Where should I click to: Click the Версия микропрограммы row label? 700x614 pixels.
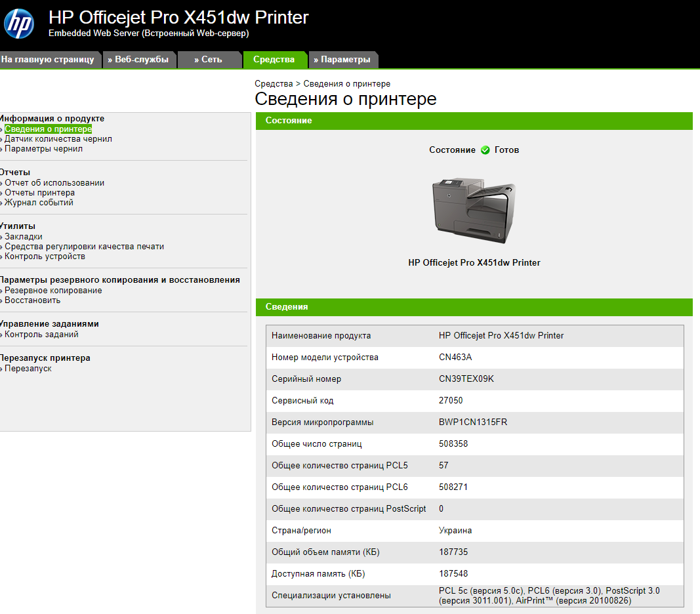point(322,422)
